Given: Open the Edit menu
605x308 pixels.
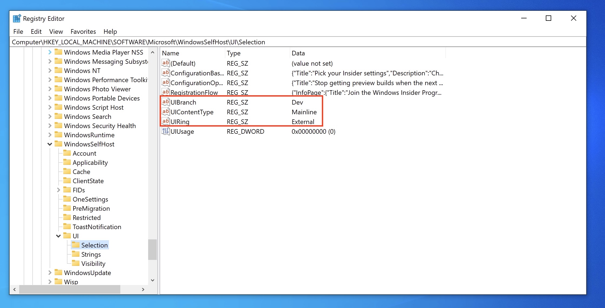Looking at the screenshot, I should [x=36, y=32].
